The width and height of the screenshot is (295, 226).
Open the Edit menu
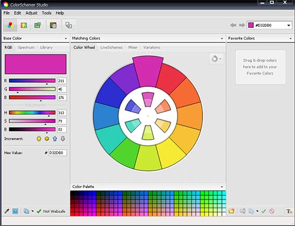(x=17, y=13)
